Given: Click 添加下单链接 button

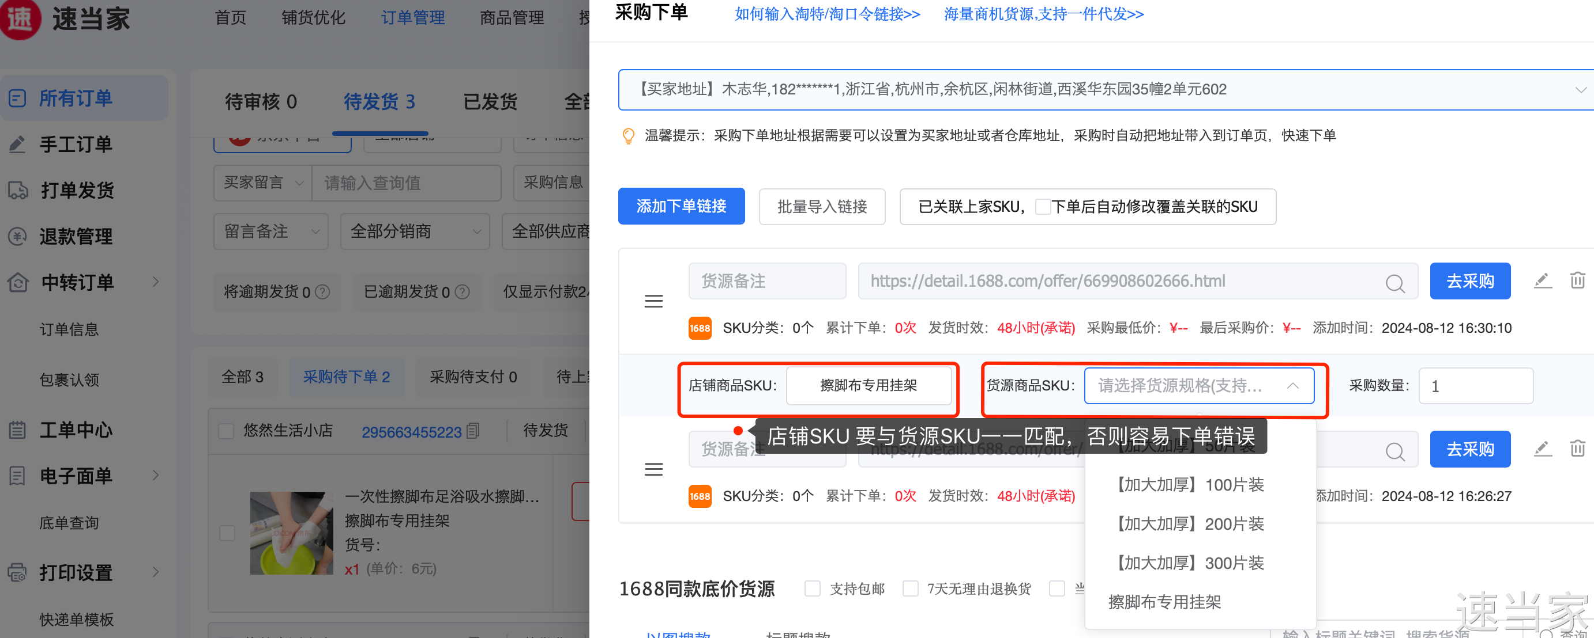Looking at the screenshot, I should [681, 206].
